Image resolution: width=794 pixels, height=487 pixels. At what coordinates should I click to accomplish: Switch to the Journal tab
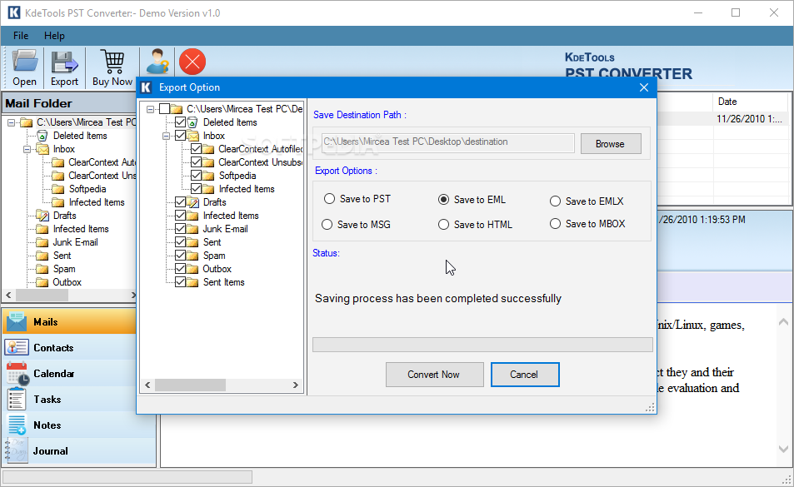pyautogui.click(x=79, y=450)
